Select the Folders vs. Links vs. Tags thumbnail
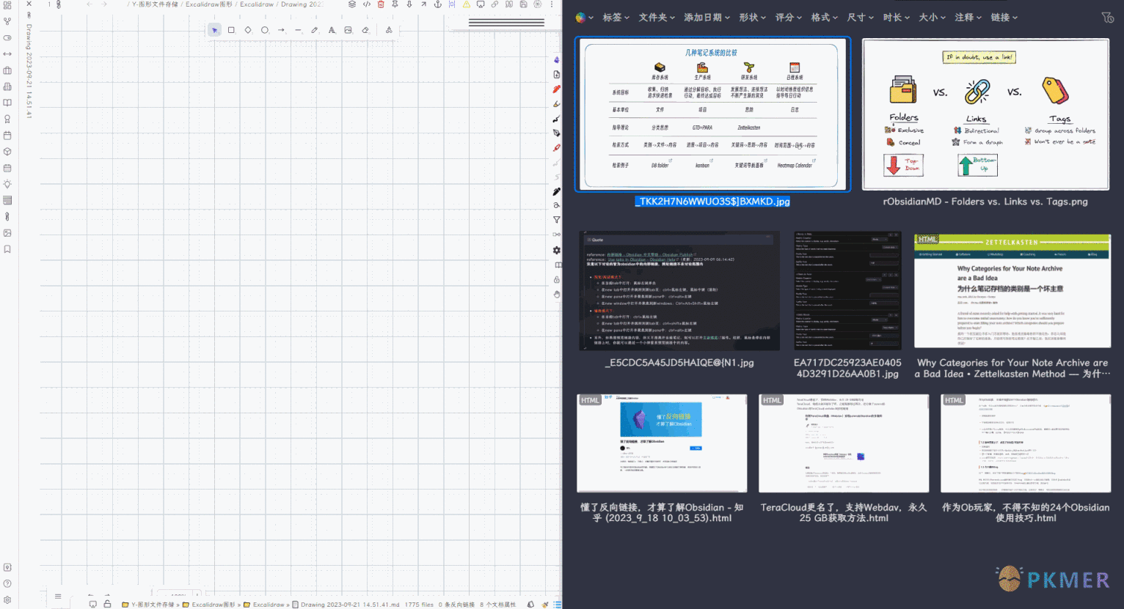1124x609 pixels. [x=985, y=114]
